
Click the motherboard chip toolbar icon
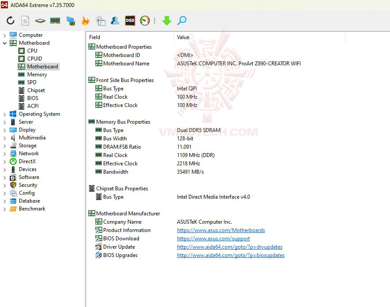coord(40,21)
